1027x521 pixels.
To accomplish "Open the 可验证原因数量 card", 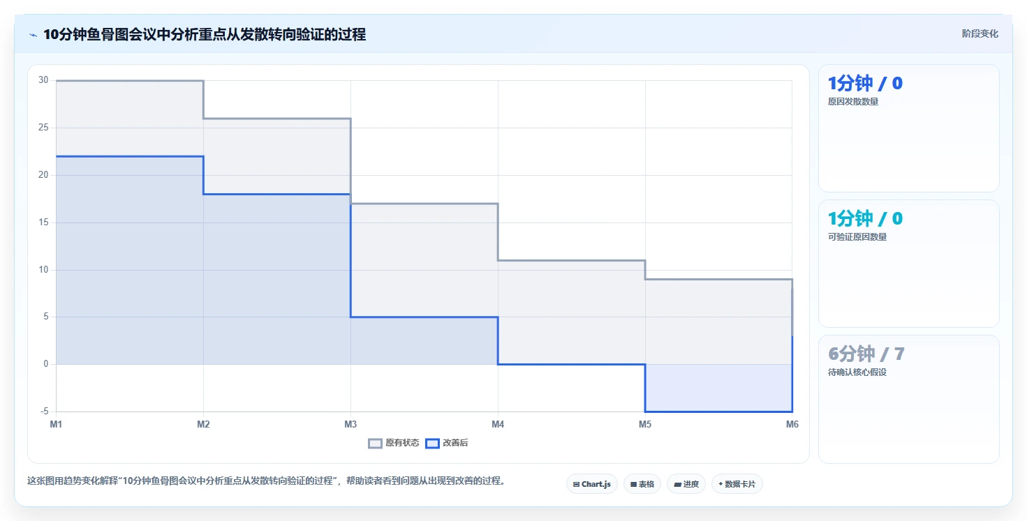I will point(909,264).
